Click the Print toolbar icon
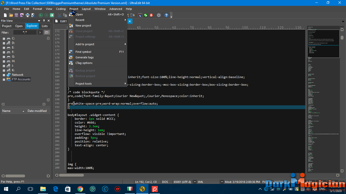 (28, 15)
